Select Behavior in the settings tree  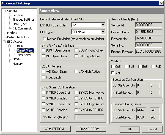click(x=18, y=15)
